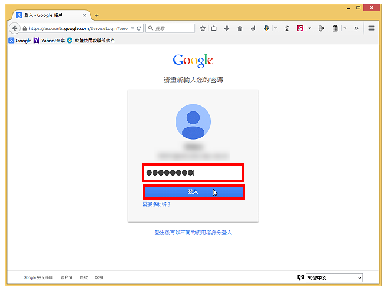This screenshot has height=291, width=384.
Task: Open the fourth footer link
Action: [x=99, y=277]
